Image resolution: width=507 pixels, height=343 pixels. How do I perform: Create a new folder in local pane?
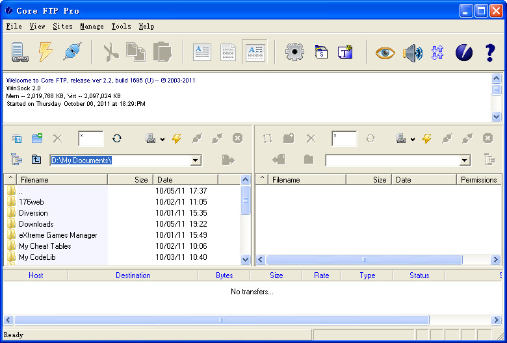coord(37,138)
